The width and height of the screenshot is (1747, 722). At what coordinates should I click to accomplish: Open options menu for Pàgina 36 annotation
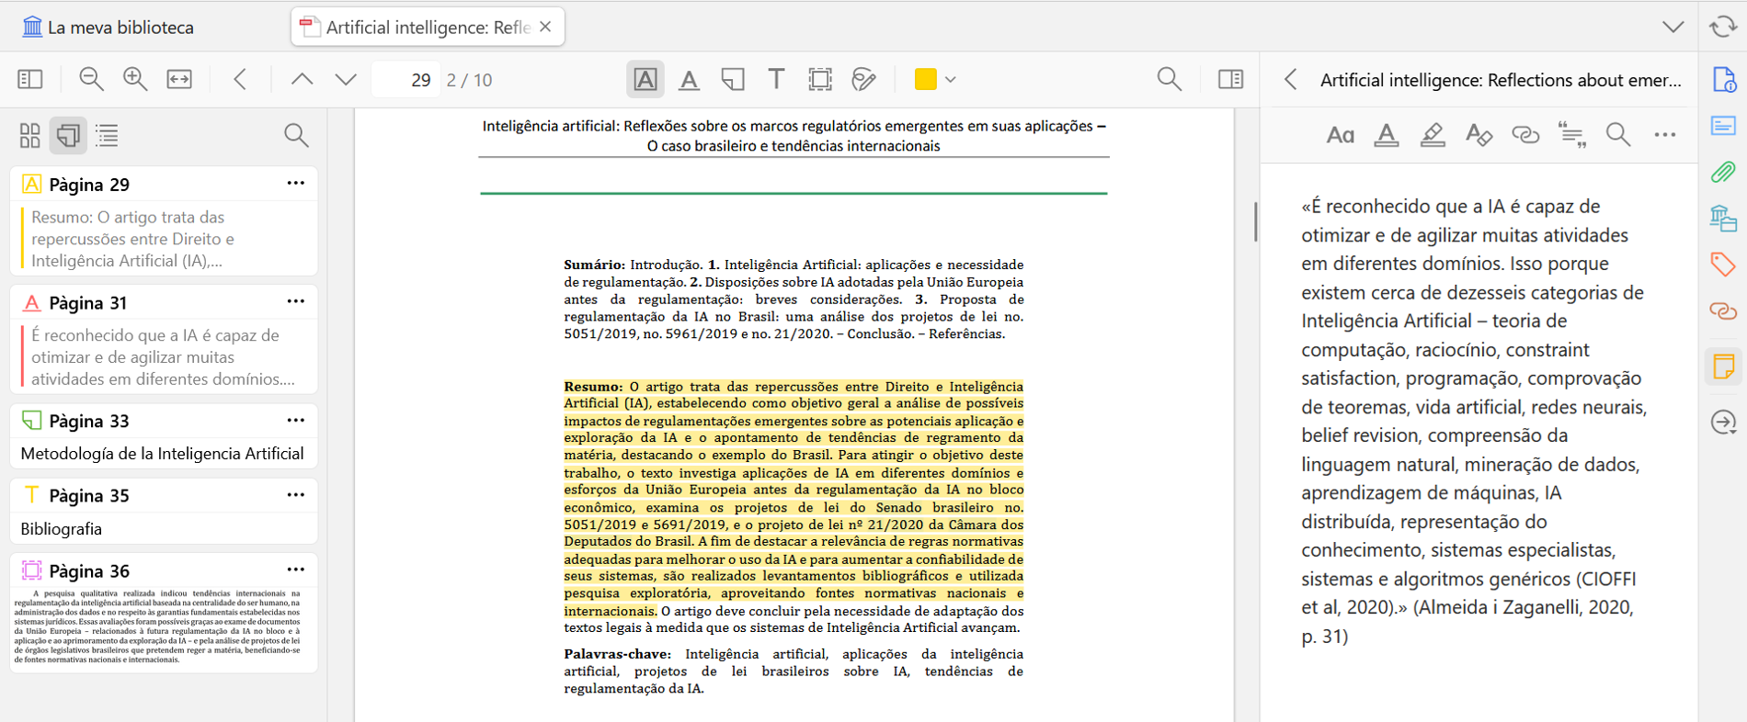[x=295, y=570]
